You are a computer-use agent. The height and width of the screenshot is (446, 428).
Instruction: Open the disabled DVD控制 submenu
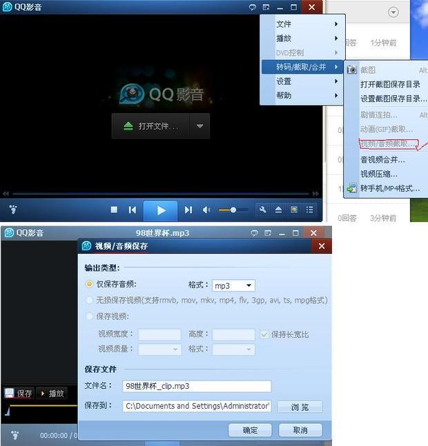pos(302,52)
